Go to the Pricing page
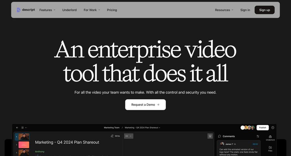Image resolution: width=291 pixels, height=156 pixels. coord(112,10)
